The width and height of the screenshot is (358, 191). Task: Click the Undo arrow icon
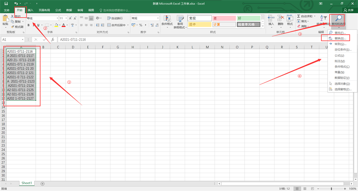16,3
